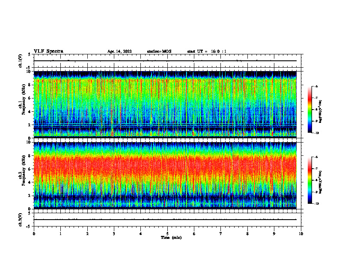Click time axis tick label "8"
Viewport: 339px width, 262px height.
tap(247, 234)
